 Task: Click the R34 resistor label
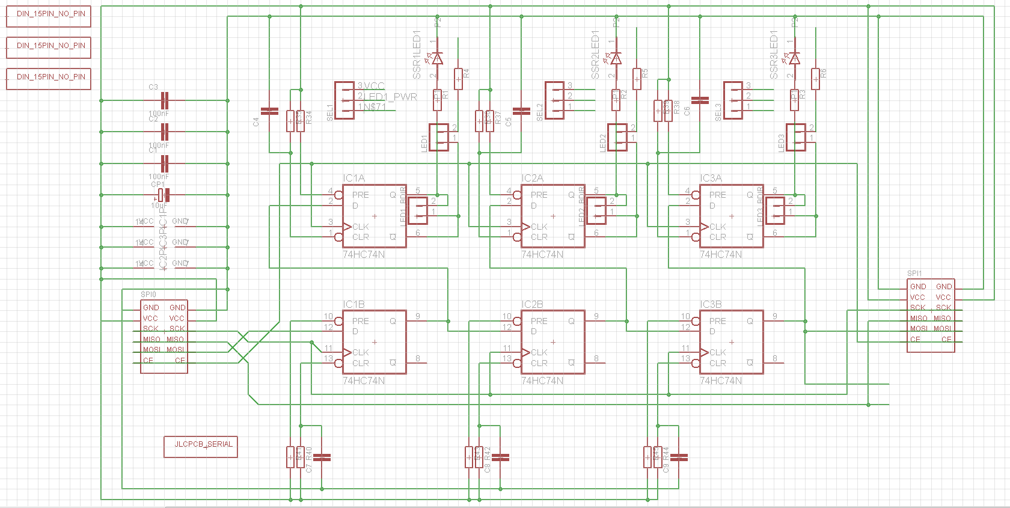309,117
